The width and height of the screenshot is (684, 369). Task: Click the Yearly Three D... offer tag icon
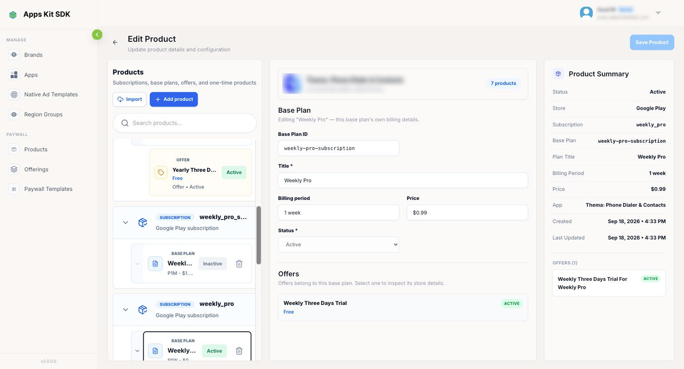[x=161, y=172]
